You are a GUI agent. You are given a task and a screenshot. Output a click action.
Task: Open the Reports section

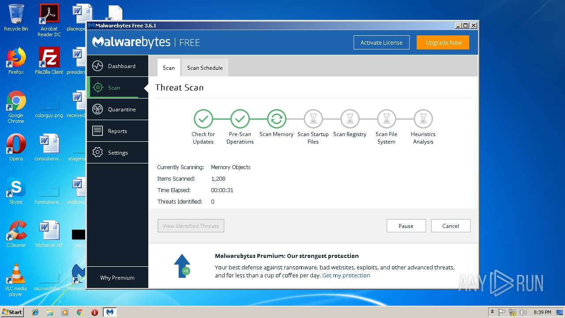click(117, 131)
